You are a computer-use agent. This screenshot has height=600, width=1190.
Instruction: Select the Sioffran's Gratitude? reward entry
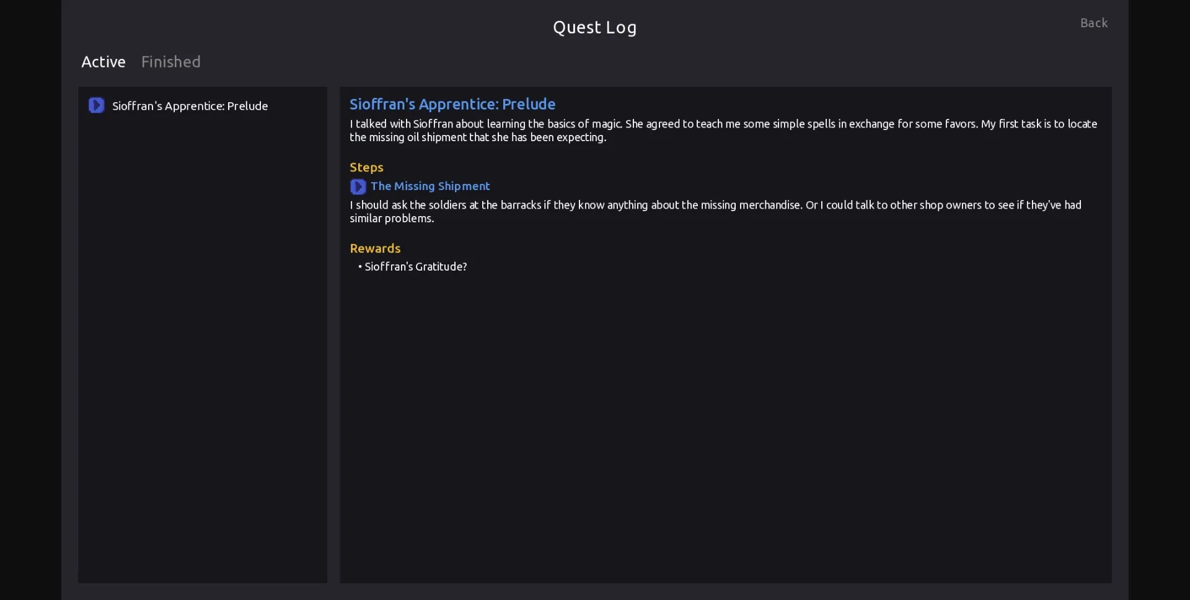415,267
